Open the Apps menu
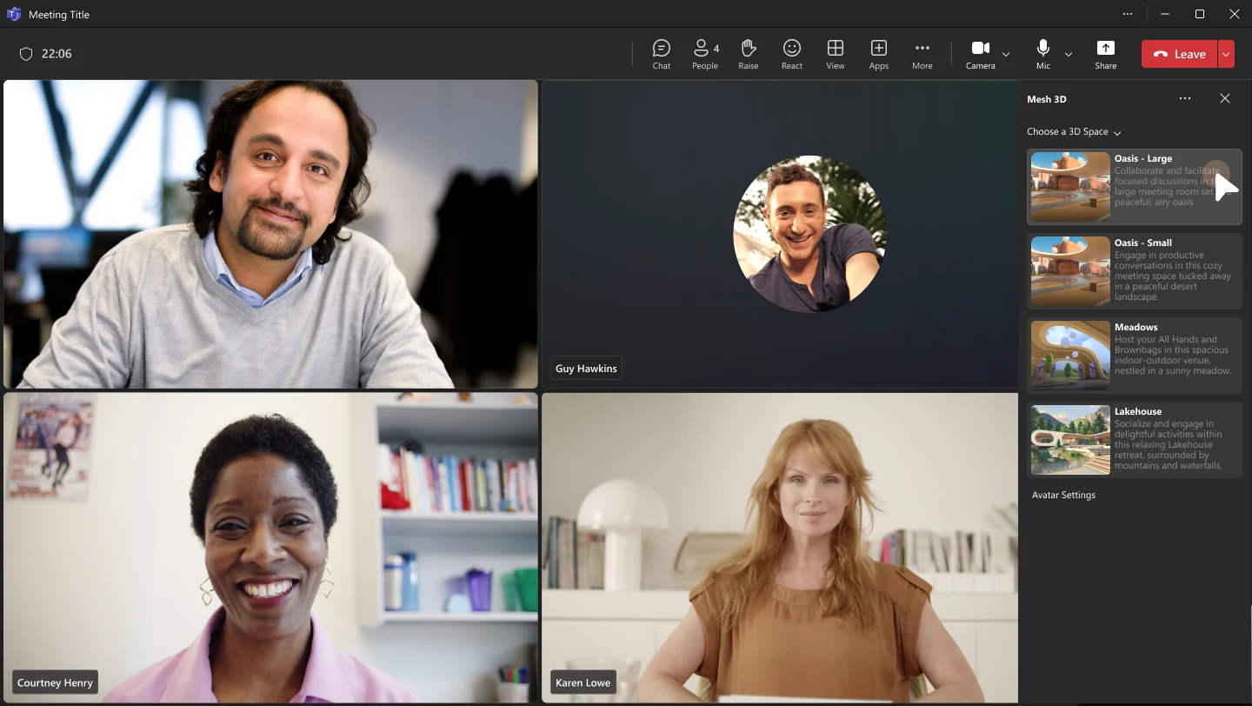The height and width of the screenshot is (706, 1252). click(x=879, y=54)
